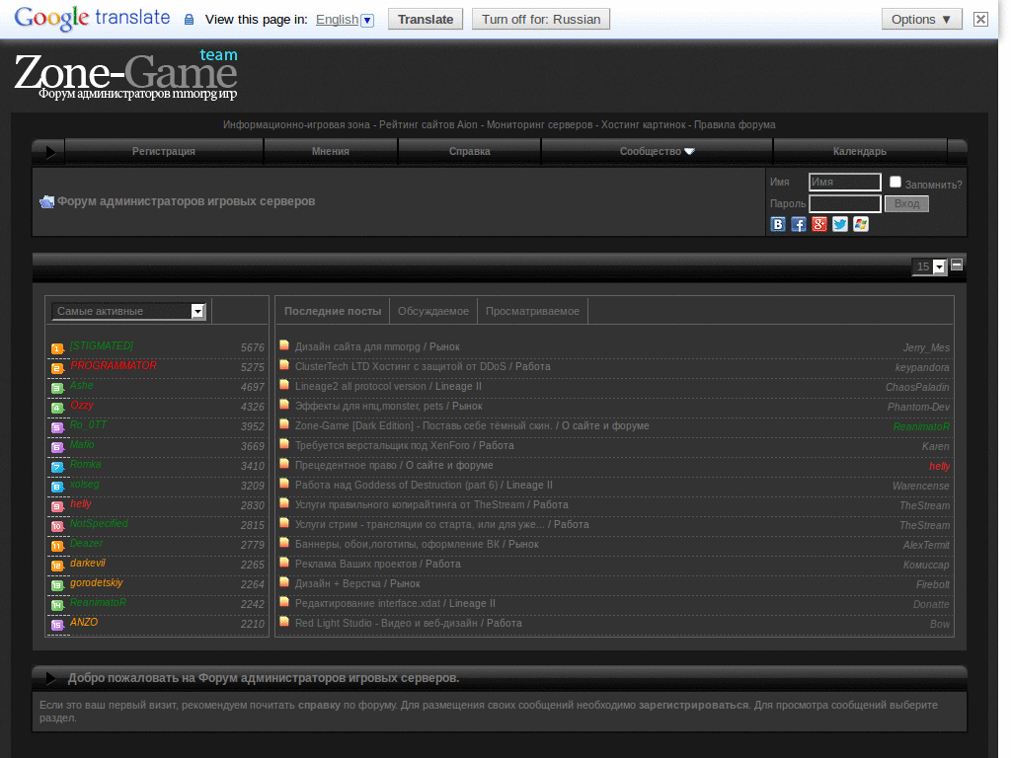The height and width of the screenshot is (758, 1011).
Task: Click post icon beside Zone-Game [Dark Edition]
Action: pyautogui.click(x=284, y=424)
